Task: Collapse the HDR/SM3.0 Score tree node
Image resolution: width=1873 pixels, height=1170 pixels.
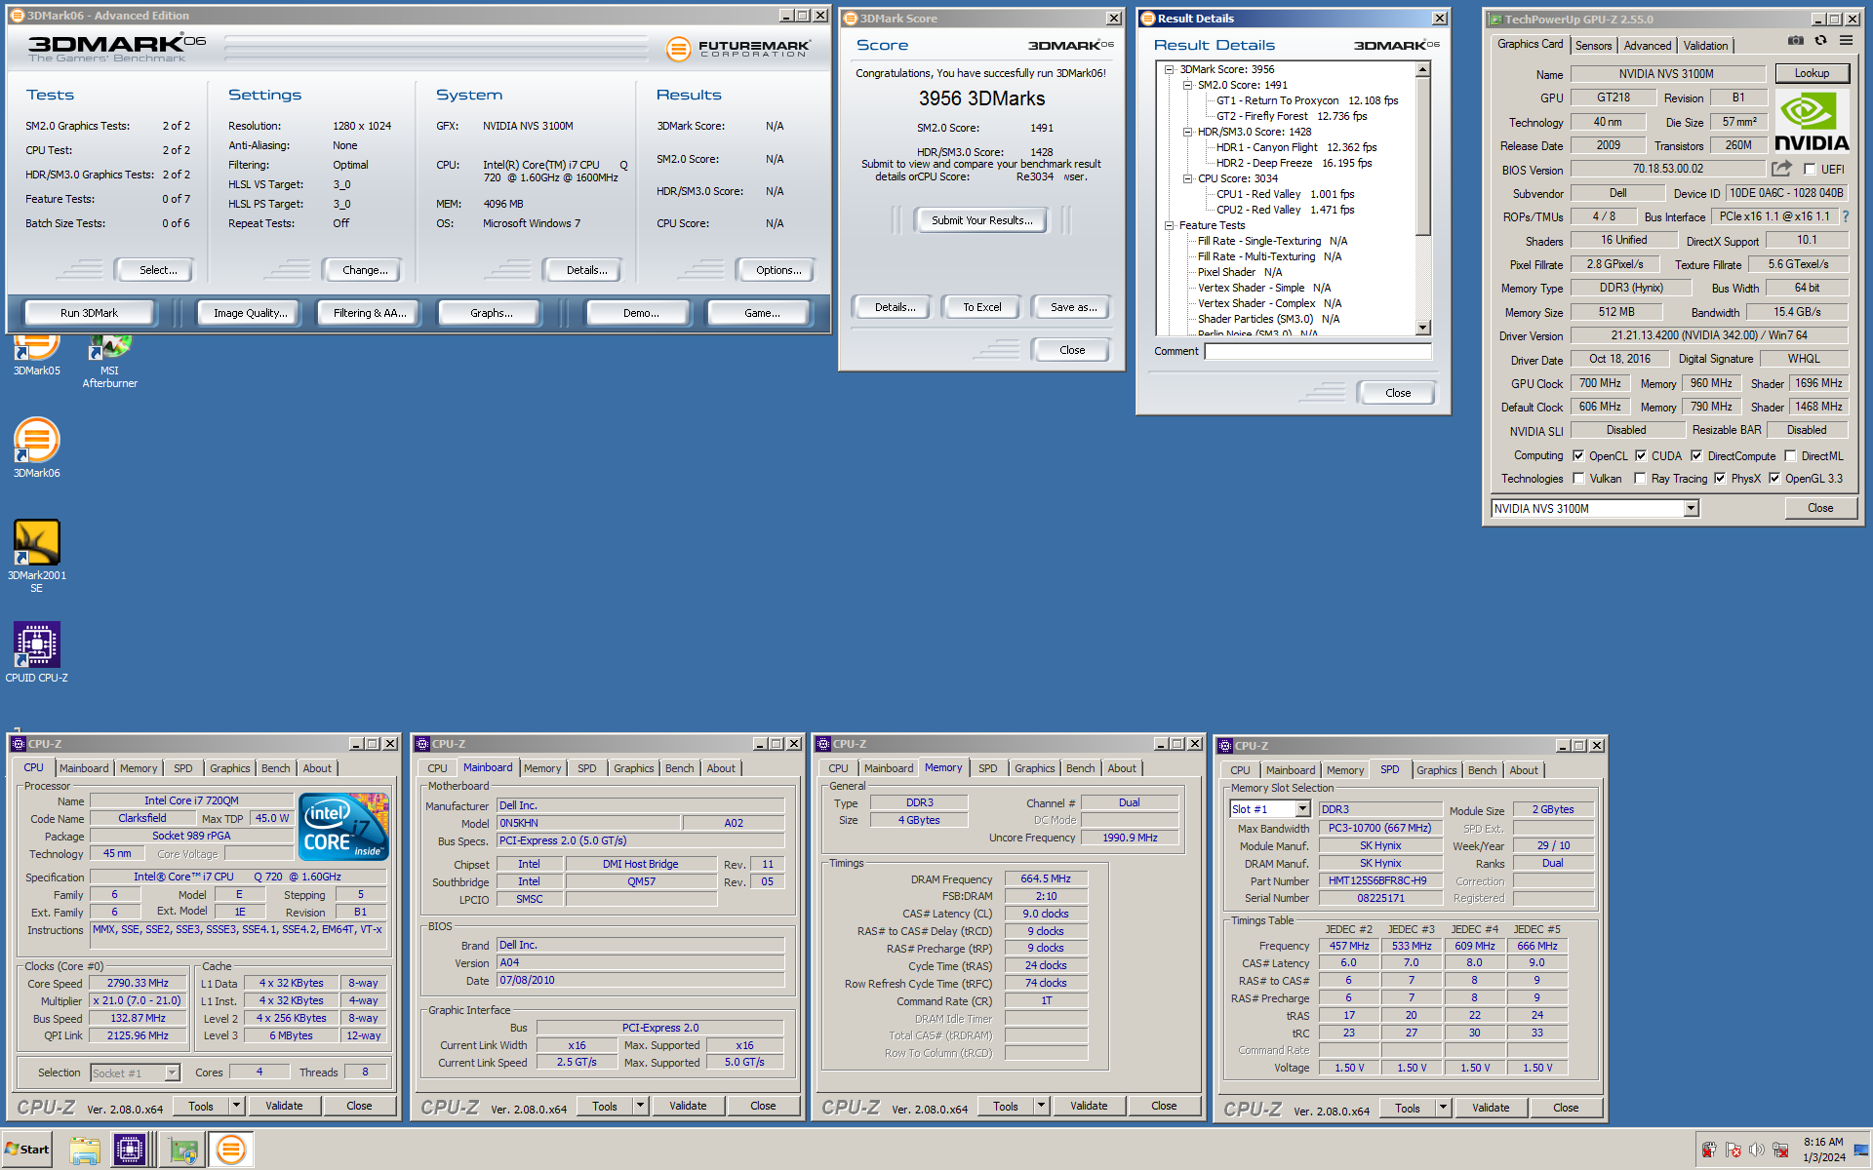Action: tap(1187, 132)
